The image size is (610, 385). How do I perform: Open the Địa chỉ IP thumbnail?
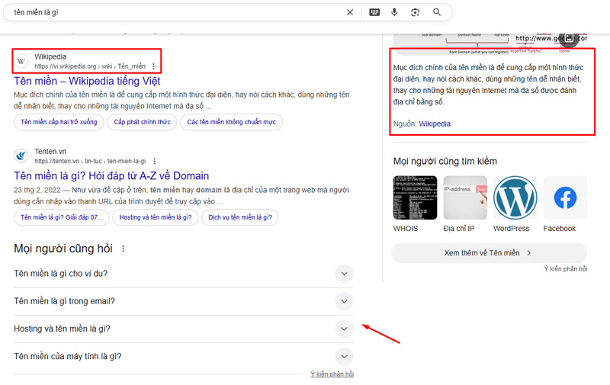coord(465,197)
